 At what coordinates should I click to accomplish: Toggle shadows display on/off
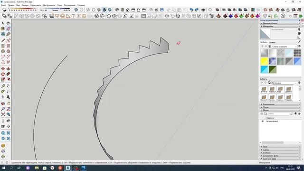[x=4, y=9]
